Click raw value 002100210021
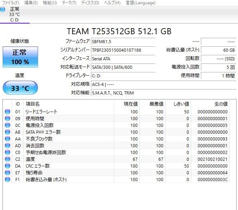This screenshot has width=238, height=210. 213,159
